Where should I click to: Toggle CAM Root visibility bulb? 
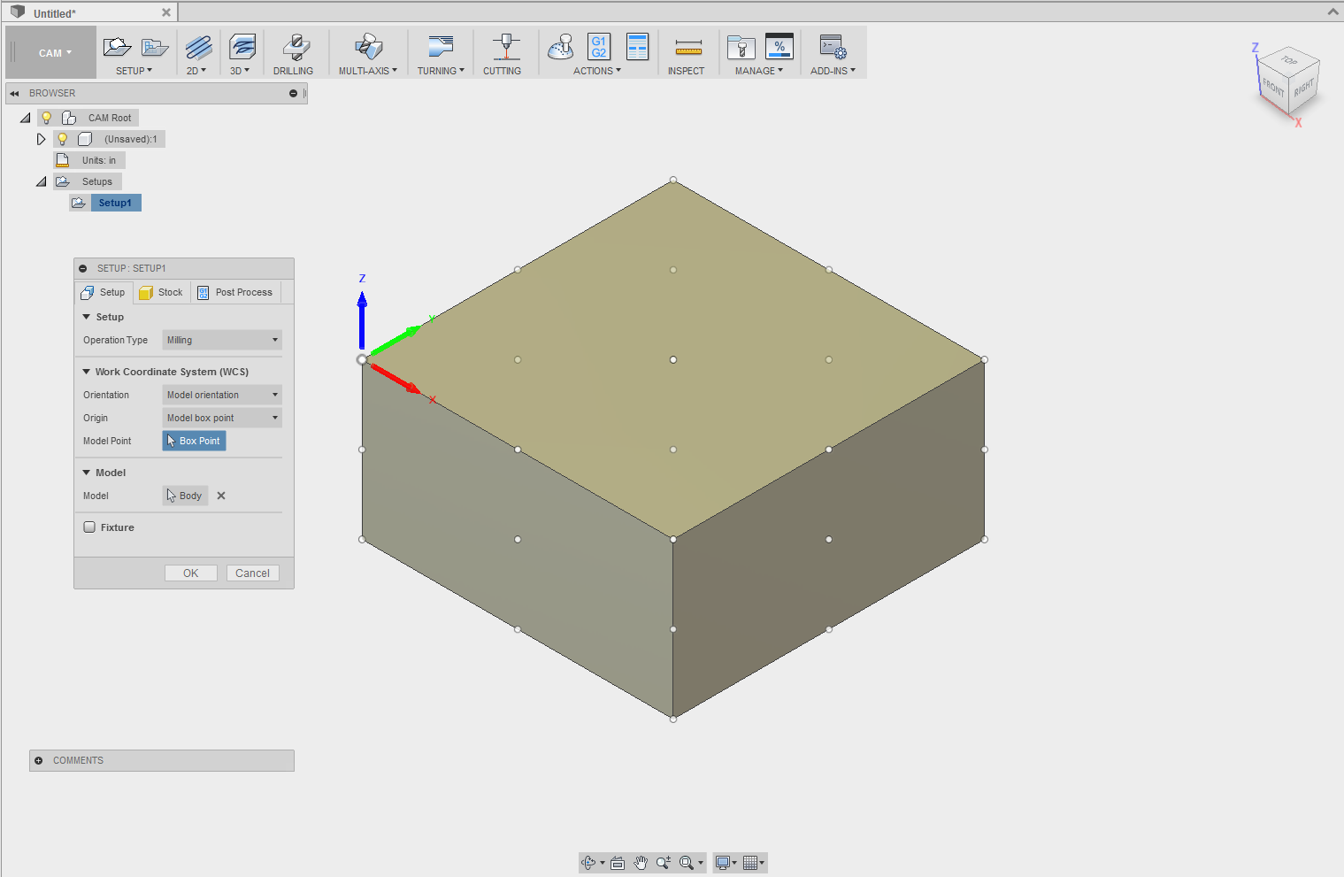pyautogui.click(x=46, y=117)
